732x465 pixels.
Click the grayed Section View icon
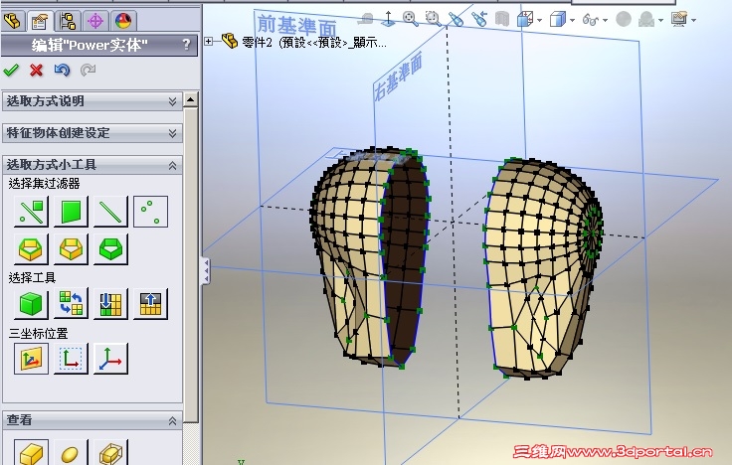point(502,19)
